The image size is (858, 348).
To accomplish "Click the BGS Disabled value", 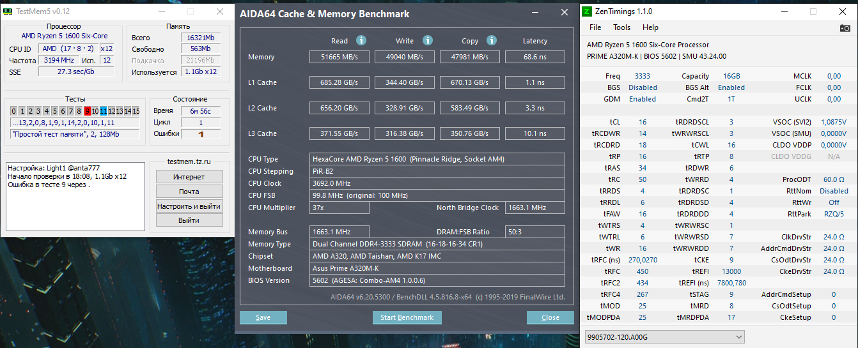I will pos(643,87).
